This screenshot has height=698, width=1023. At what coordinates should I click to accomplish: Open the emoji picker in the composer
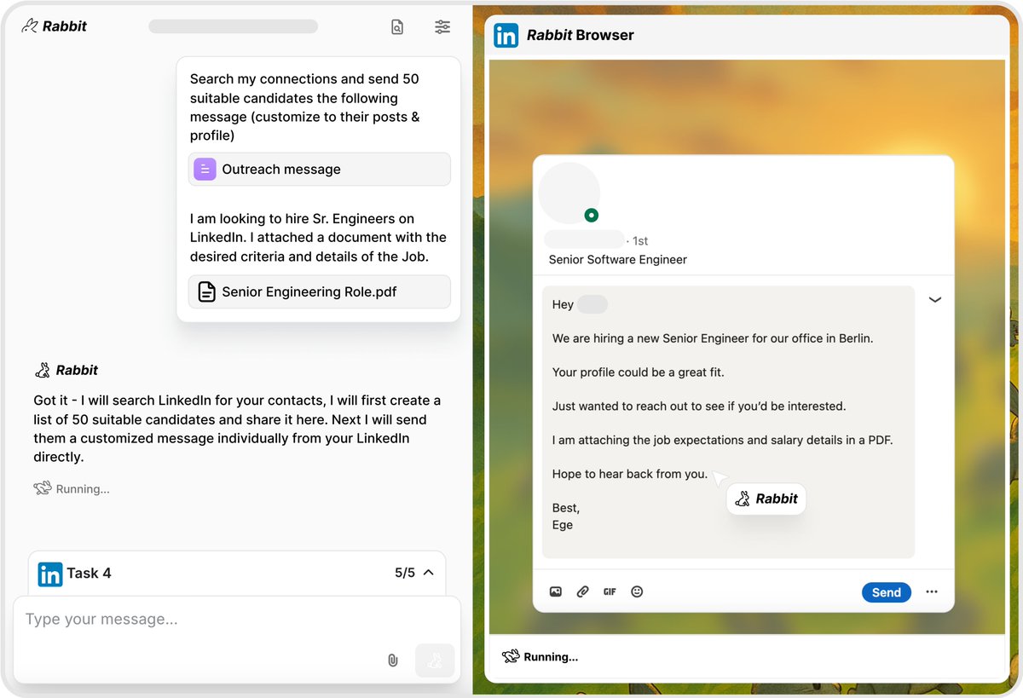coord(637,591)
